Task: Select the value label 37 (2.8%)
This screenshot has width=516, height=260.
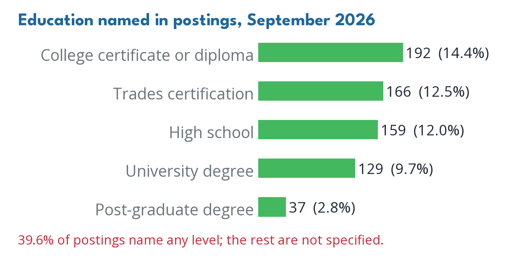Action: point(322,208)
